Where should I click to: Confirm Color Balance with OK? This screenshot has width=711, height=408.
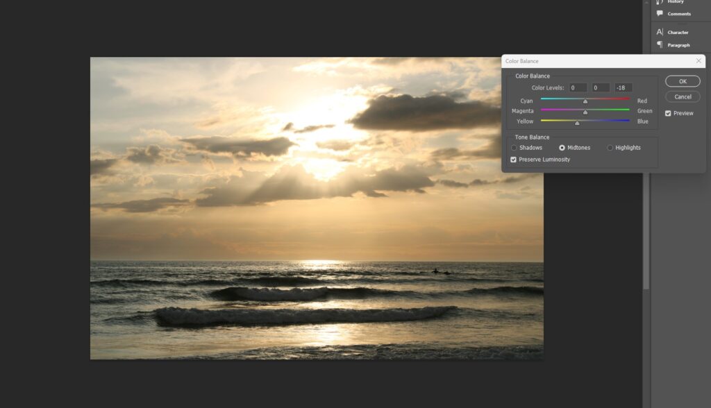683,81
